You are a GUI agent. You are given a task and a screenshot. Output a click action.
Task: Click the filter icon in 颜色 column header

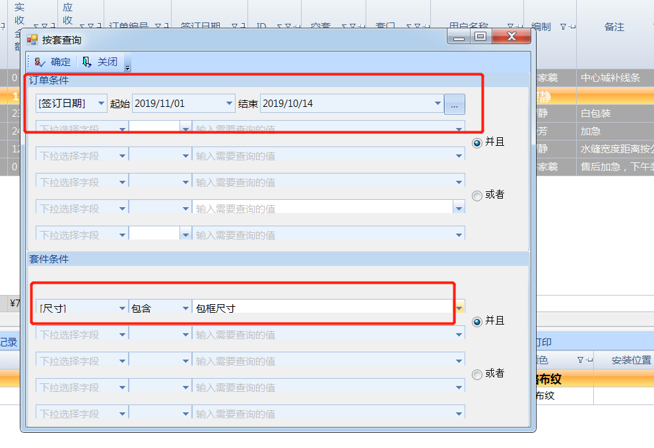pos(581,360)
